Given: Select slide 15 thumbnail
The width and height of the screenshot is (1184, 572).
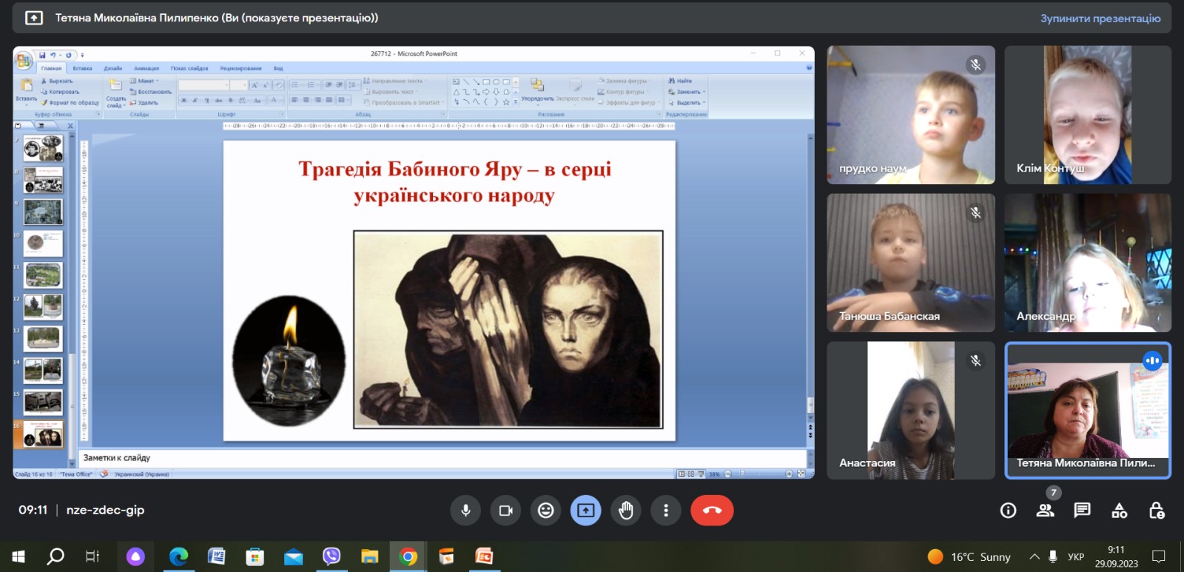Looking at the screenshot, I should tap(44, 402).
